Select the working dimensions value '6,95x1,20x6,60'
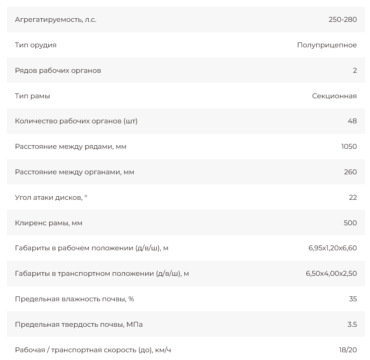Image resolution: width=370 pixels, height=360 pixels. point(332,248)
